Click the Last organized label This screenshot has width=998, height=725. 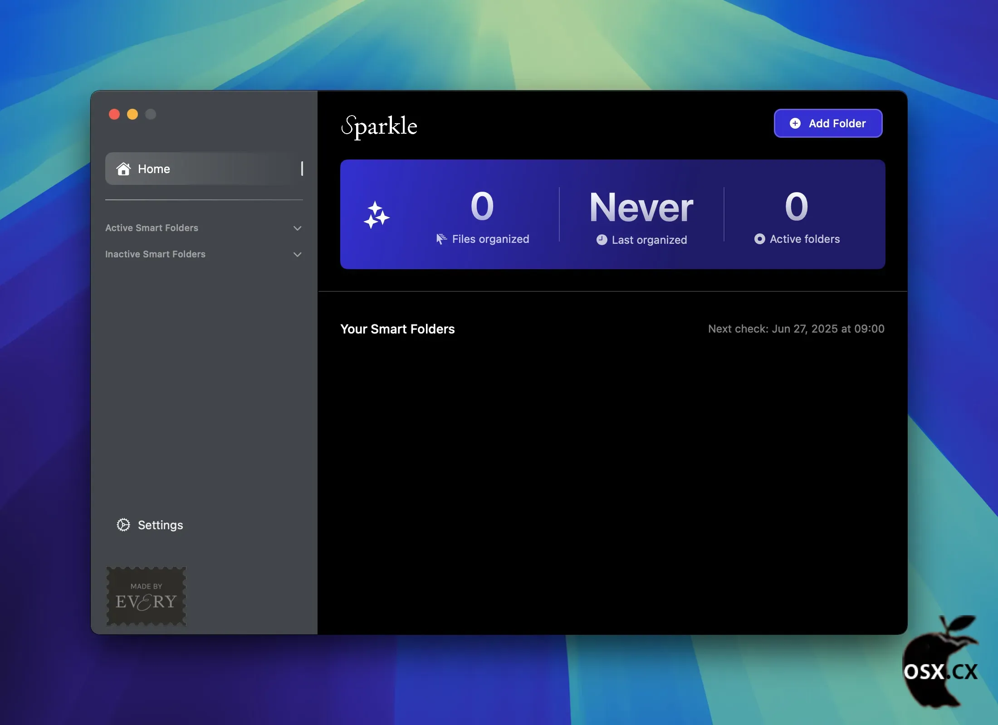pos(649,240)
